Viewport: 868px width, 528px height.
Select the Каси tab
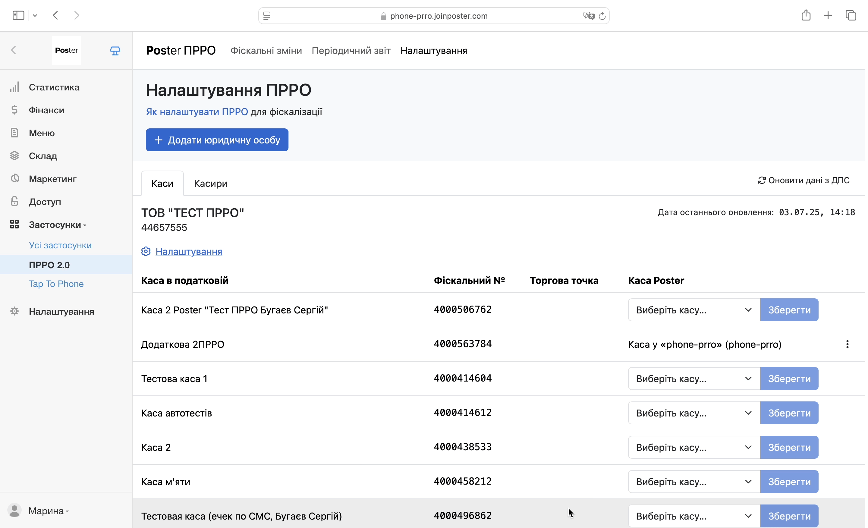click(x=162, y=183)
